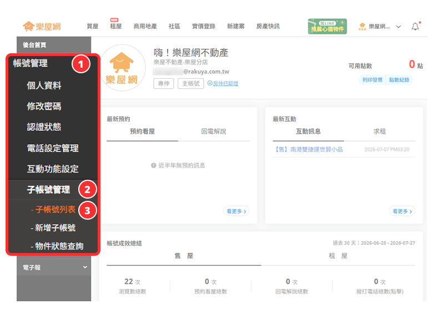Switch to 互動訊息 tab
This screenshot has width=444, height=324.
tap(309, 131)
